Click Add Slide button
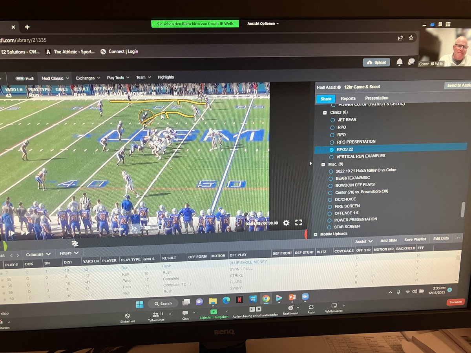471x353 pixels. click(x=389, y=240)
